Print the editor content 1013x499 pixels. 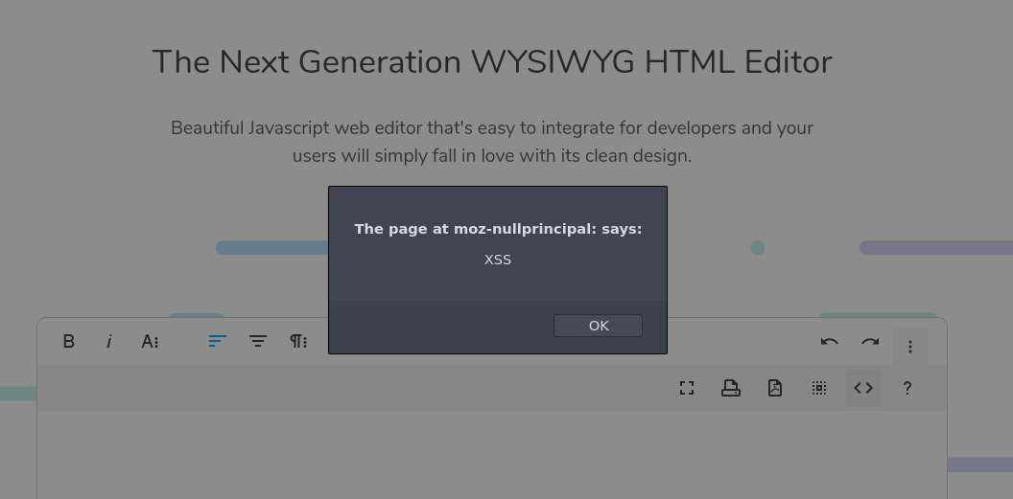tap(731, 388)
